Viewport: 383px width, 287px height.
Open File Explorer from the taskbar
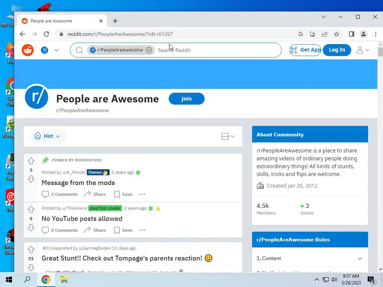tap(64, 280)
